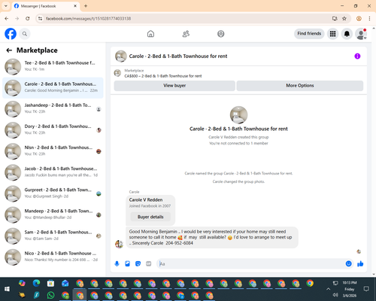
Task: Click Carole's message bubble
Action: (x=212, y=237)
